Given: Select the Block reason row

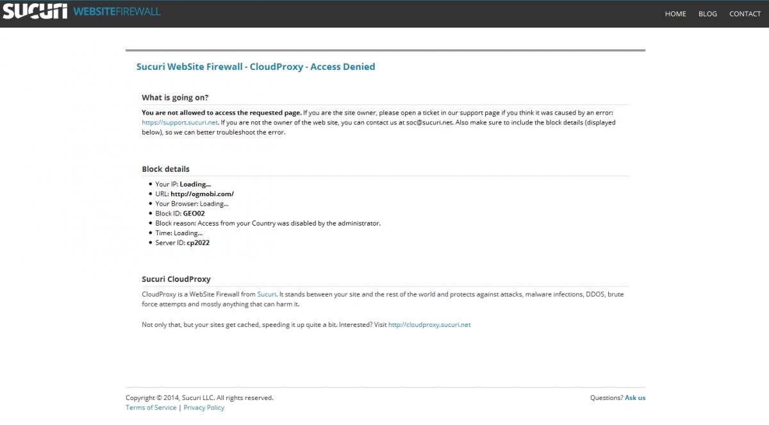Looking at the screenshot, I should pyautogui.click(x=268, y=224).
